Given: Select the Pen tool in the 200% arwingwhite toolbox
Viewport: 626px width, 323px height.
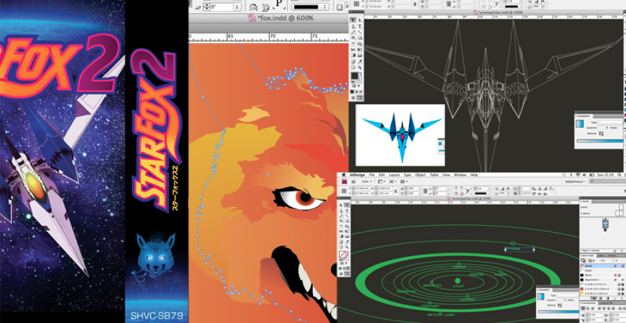Looking at the screenshot, I should (x=353, y=26).
